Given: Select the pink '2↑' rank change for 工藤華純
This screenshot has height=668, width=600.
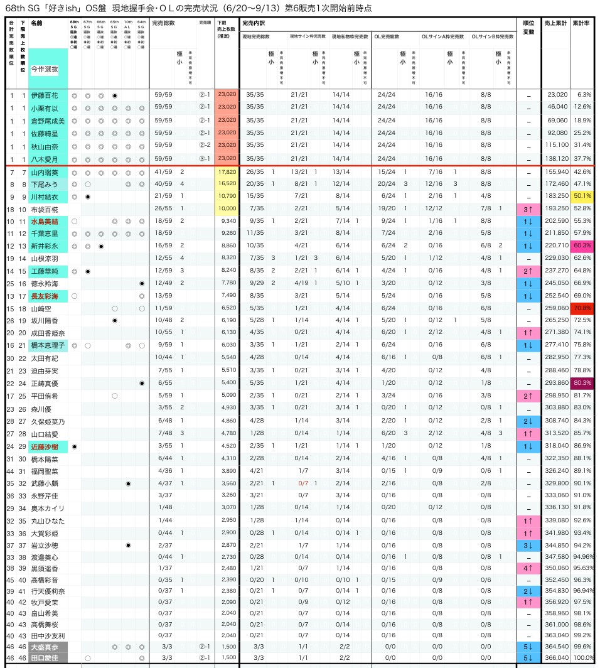Looking at the screenshot, I should 528,271.
